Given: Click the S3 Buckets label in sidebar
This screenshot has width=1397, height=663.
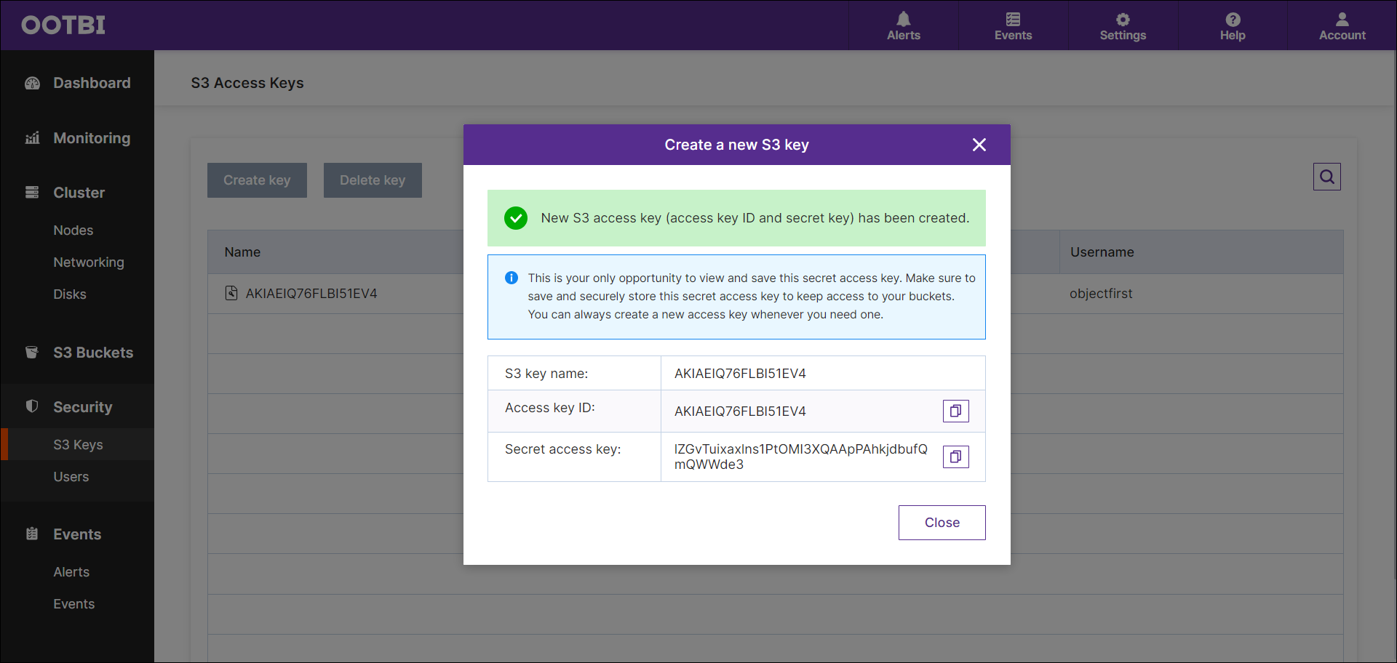Looking at the screenshot, I should 93,353.
